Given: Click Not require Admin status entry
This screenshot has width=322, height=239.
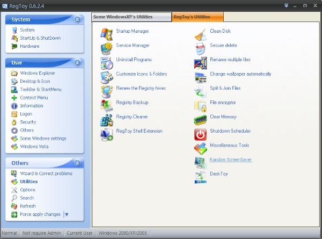Looking at the screenshot, I should pos(42,233).
